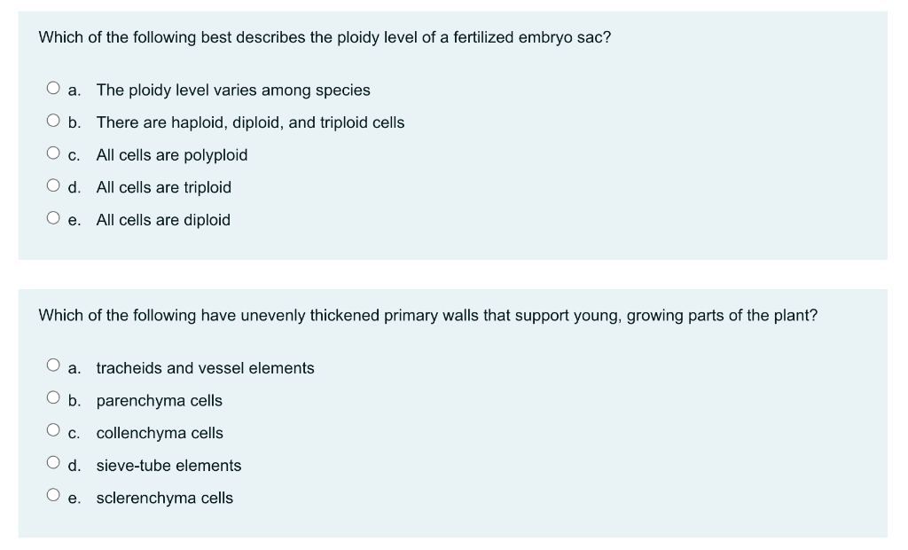Viewport: 908px width, 550px height.
Task: Click the 'collenchyma cells' answer label
Action: [160, 433]
